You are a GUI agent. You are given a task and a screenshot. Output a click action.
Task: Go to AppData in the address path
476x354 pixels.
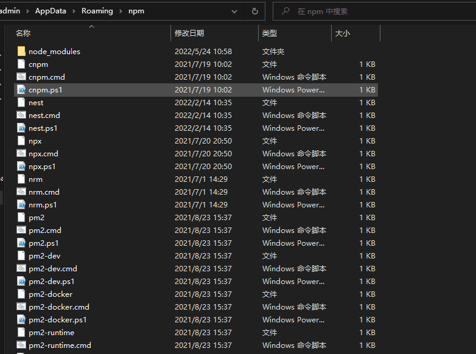point(51,11)
